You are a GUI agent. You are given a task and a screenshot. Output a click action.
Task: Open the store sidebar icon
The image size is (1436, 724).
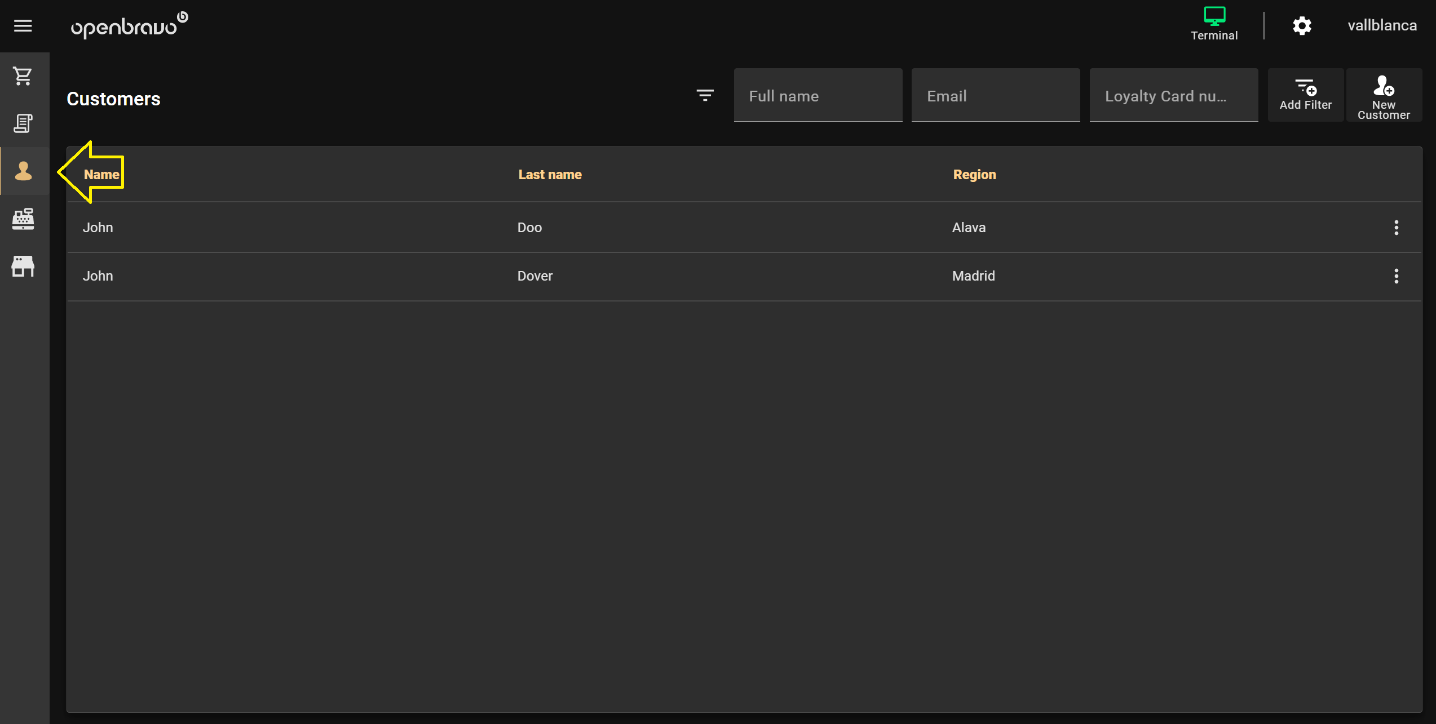(23, 266)
